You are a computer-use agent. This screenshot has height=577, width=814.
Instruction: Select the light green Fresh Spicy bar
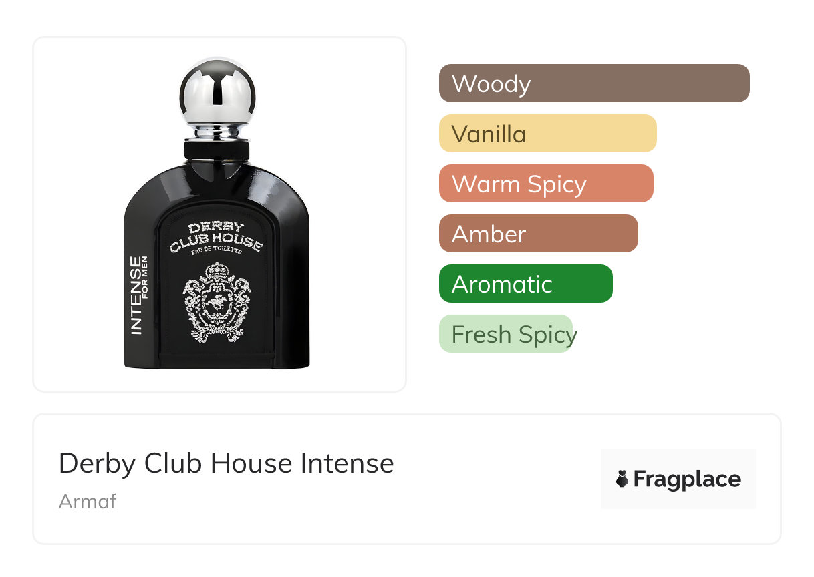(x=506, y=334)
